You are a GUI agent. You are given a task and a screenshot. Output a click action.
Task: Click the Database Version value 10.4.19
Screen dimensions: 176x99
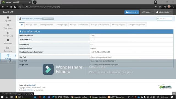(100, 52)
